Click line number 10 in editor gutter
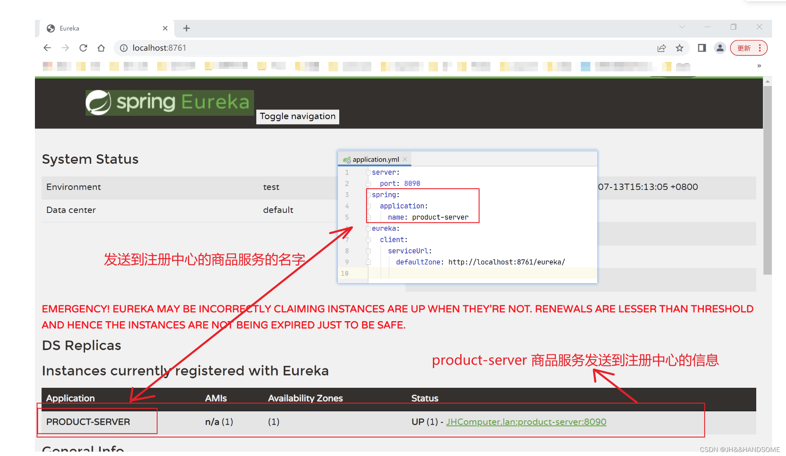The height and width of the screenshot is (456, 786). [344, 274]
